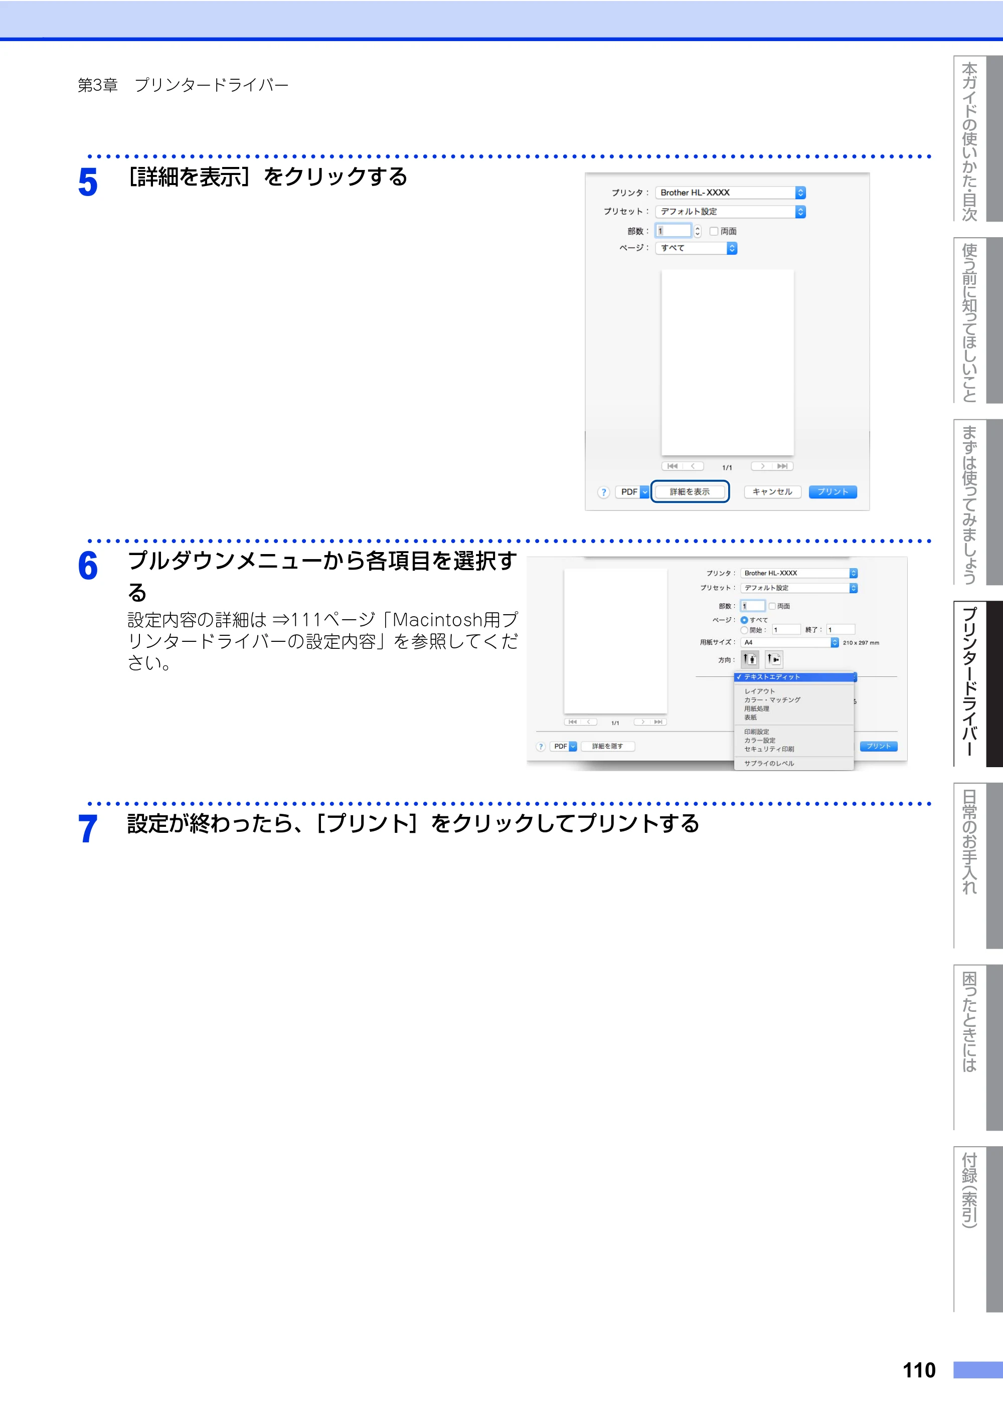Click the 部数 copies field in step 5 dialog

673,231
